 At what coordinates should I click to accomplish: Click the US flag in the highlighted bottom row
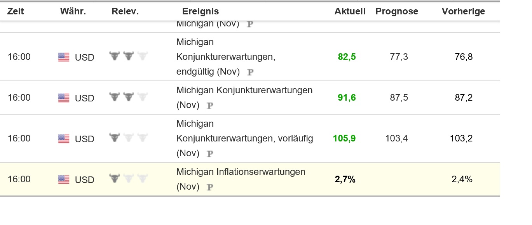click(64, 179)
